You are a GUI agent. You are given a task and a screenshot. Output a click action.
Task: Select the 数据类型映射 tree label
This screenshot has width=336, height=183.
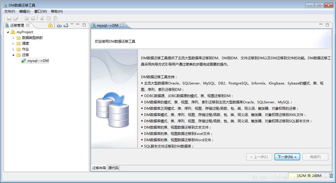point(32,38)
